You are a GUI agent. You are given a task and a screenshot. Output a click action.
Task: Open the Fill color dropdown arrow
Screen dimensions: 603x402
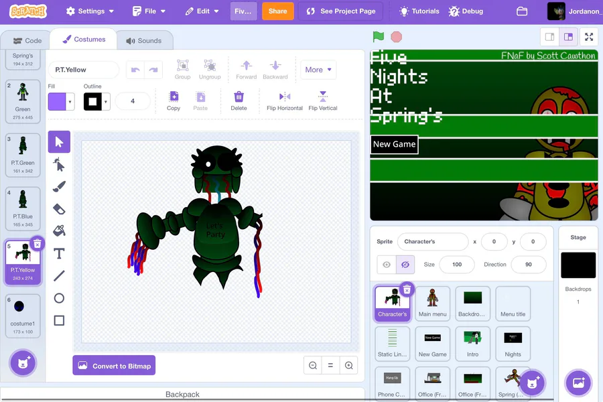(x=70, y=102)
